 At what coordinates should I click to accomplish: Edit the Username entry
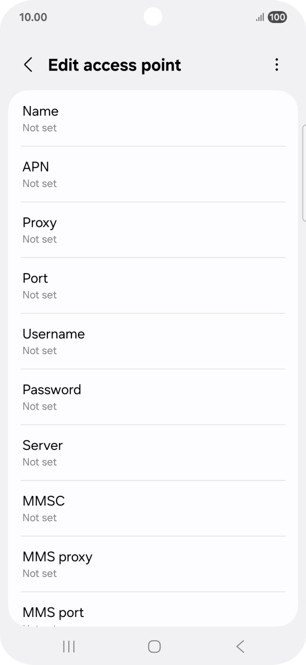(x=153, y=341)
